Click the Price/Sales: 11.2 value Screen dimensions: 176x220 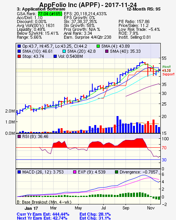(x=134, y=25)
